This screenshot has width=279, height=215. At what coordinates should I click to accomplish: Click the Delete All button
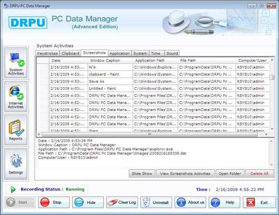click(259, 174)
